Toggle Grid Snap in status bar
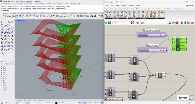Screen dimensions: 195x104 tap(83, 103)
